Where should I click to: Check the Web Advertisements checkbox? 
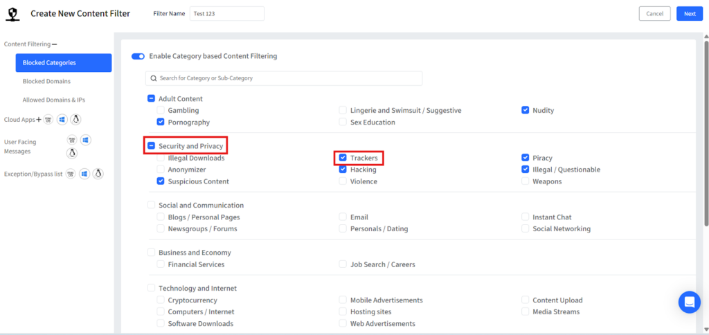point(343,324)
